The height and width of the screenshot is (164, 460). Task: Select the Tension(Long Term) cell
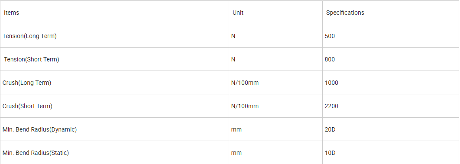click(114, 36)
